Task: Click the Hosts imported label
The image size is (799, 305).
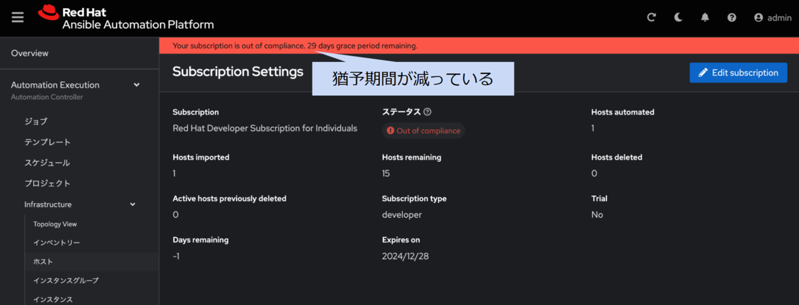Action: pos(201,157)
